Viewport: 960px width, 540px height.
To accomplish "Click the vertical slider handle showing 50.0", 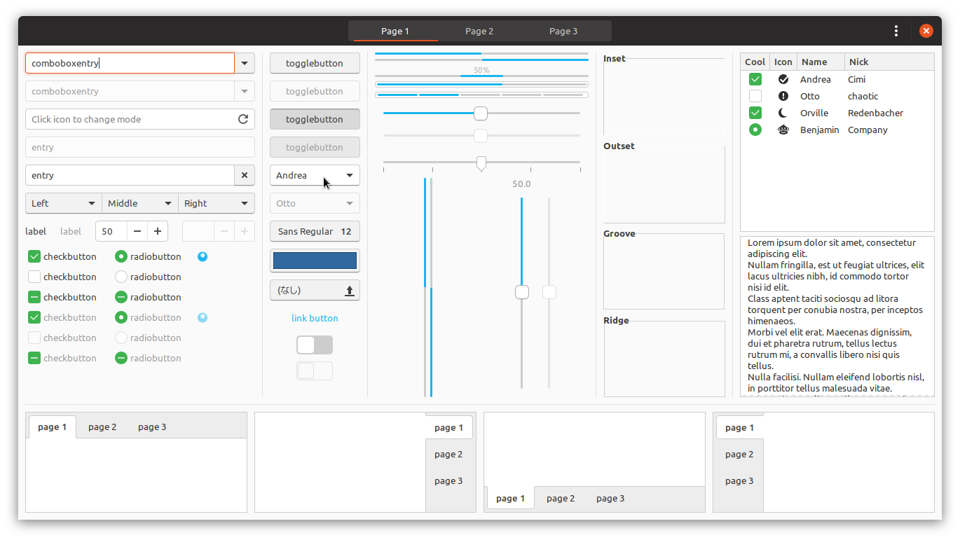I will coord(522,292).
